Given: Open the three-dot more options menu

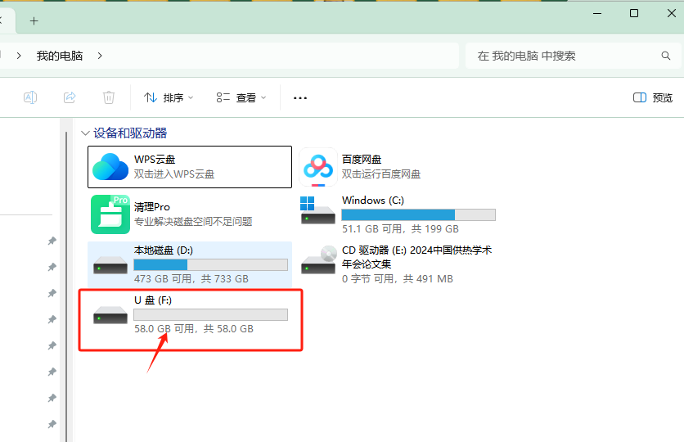Looking at the screenshot, I should click(300, 97).
